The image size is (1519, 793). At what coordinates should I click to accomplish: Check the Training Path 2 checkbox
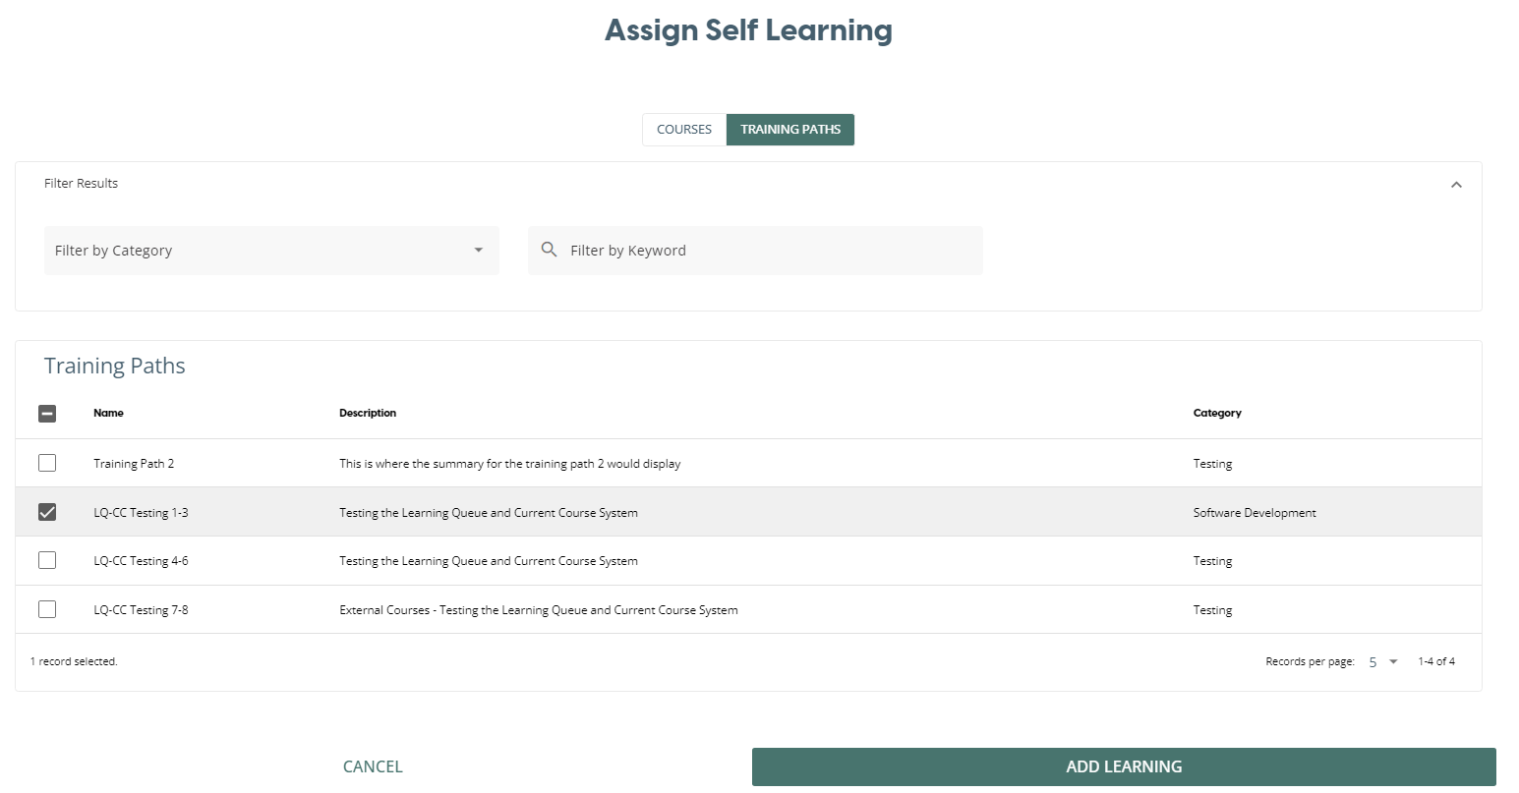pos(47,463)
